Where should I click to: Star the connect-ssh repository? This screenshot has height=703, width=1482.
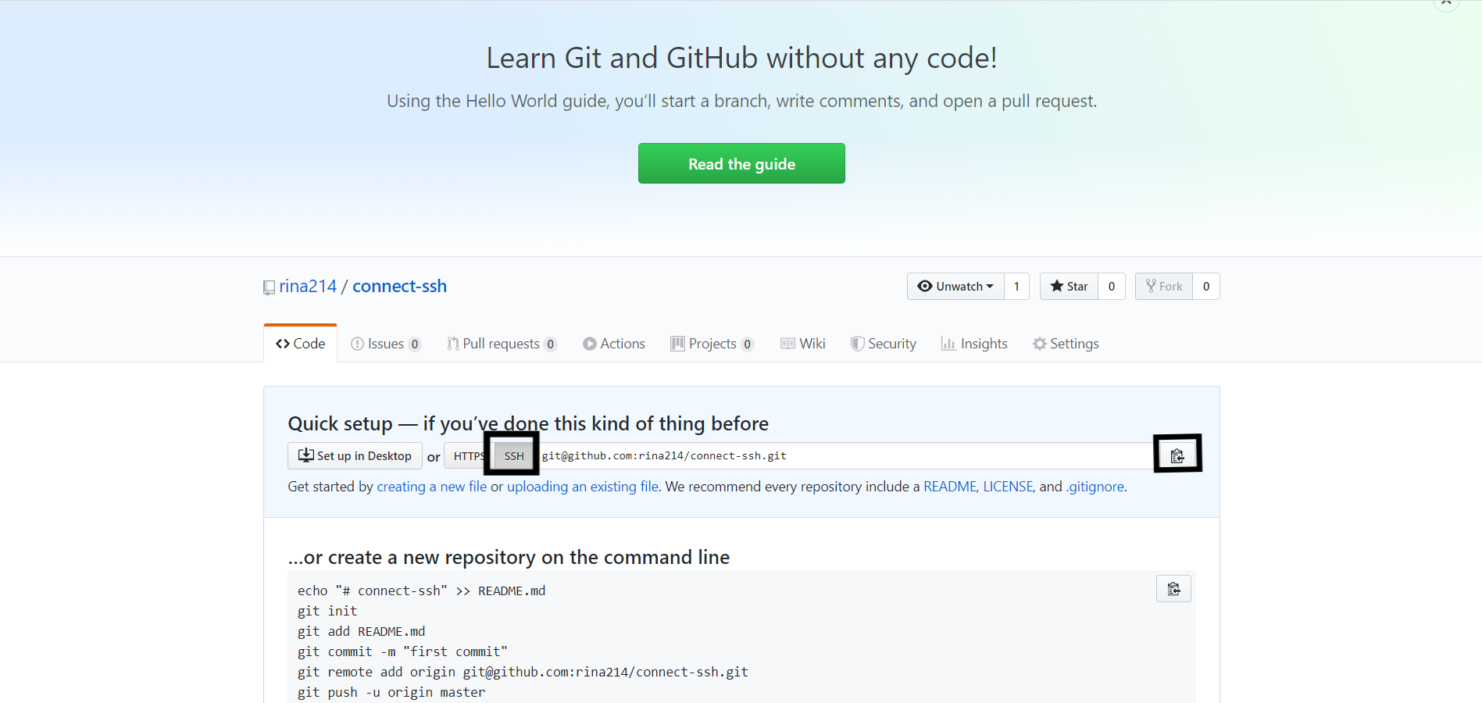point(1069,287)
